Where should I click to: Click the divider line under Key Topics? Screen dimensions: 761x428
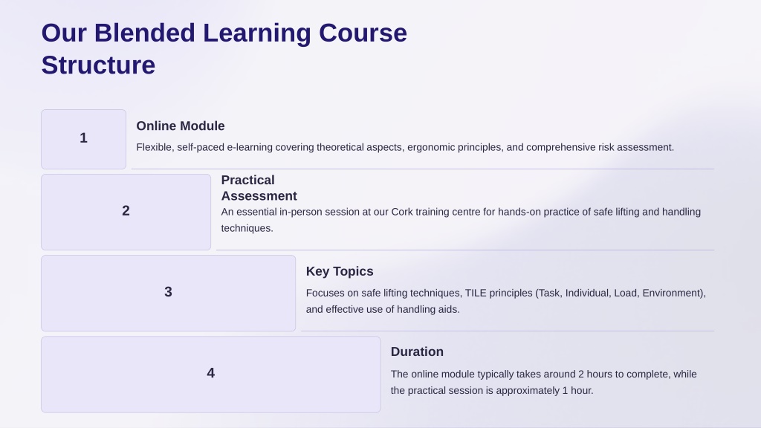508,331
